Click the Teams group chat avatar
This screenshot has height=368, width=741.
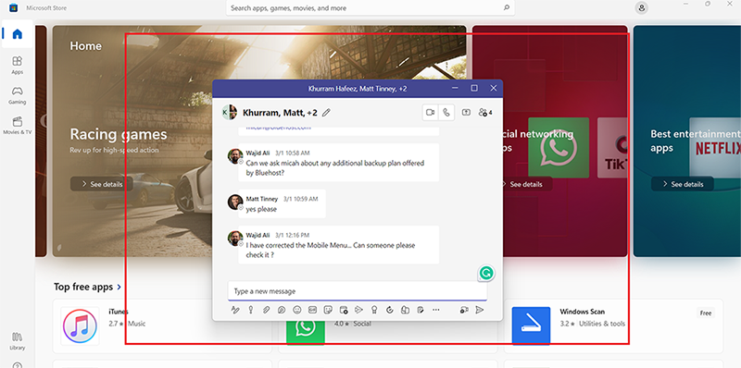pos(230,112)
